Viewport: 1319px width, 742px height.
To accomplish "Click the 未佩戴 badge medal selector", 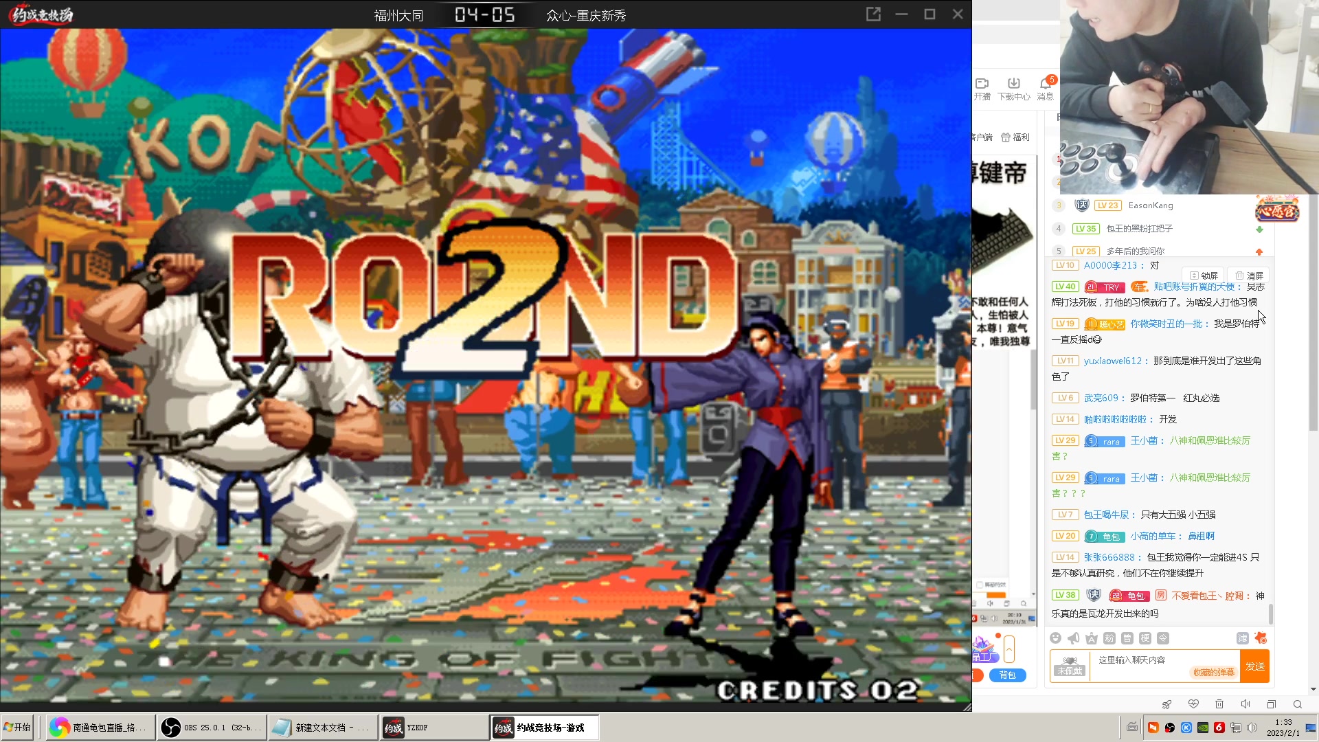I will [1070, 666].
